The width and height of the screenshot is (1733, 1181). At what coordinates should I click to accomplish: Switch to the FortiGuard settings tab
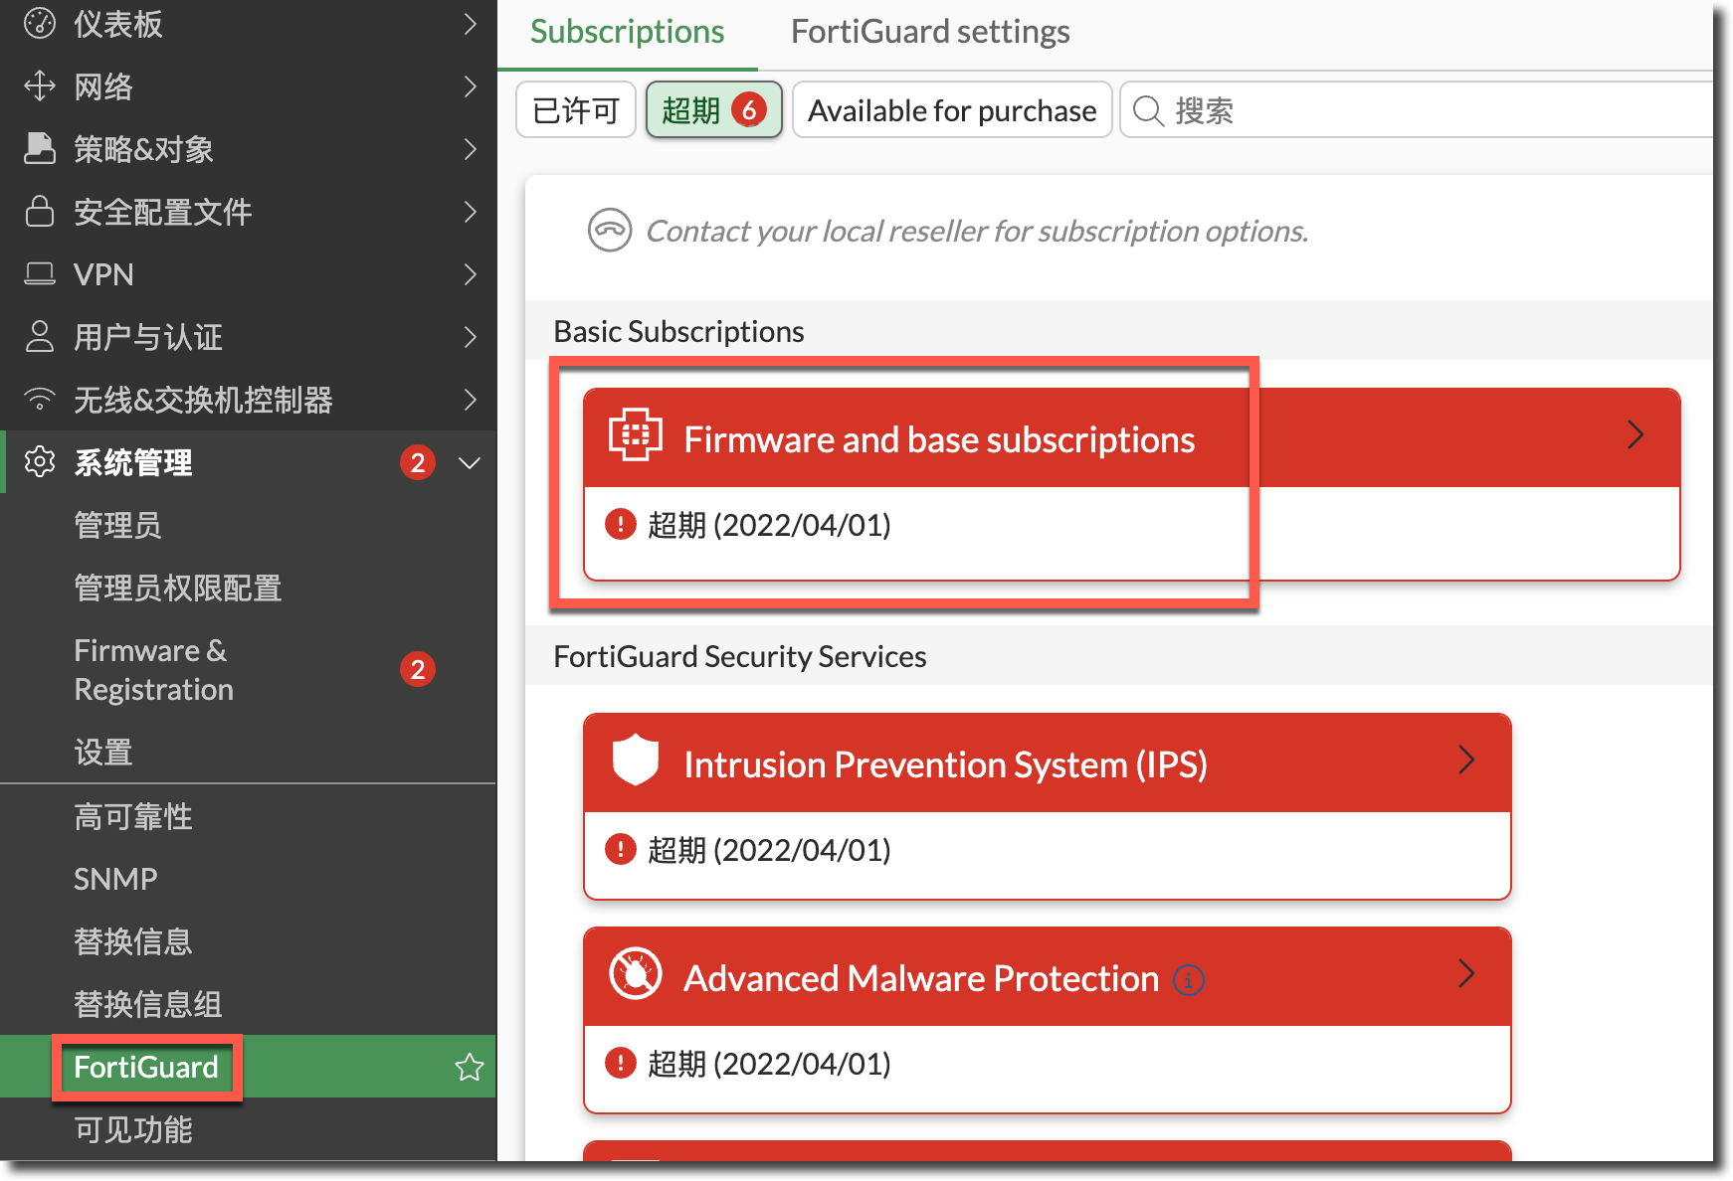pyautogui.click(x=929, y=32)
